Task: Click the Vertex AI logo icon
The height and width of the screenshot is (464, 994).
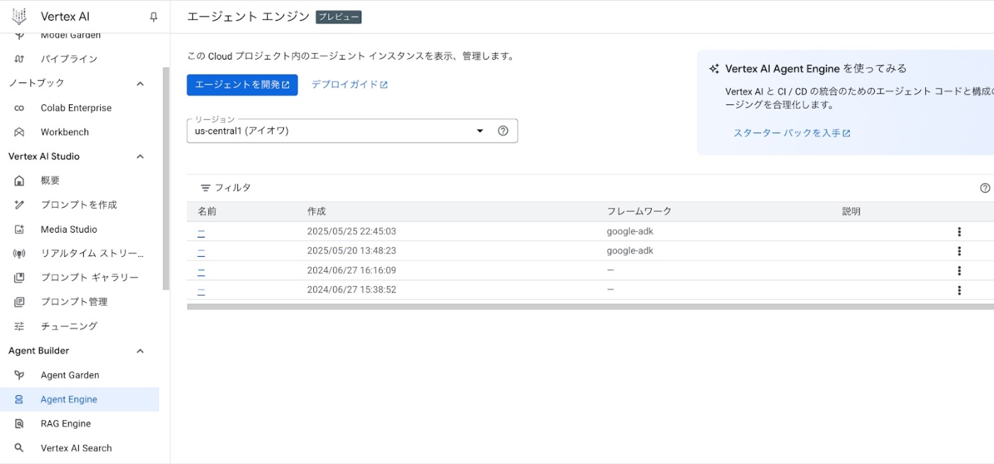Action: point(19,16)
